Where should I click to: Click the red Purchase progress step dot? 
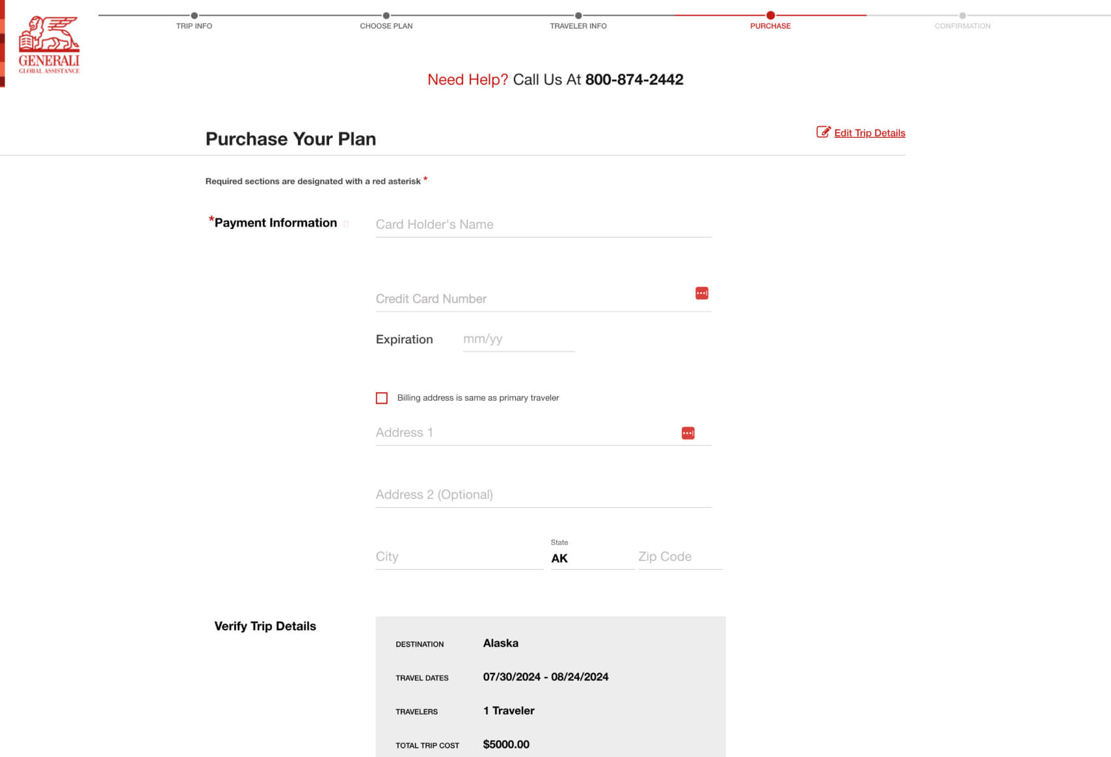tap(770, 16)
